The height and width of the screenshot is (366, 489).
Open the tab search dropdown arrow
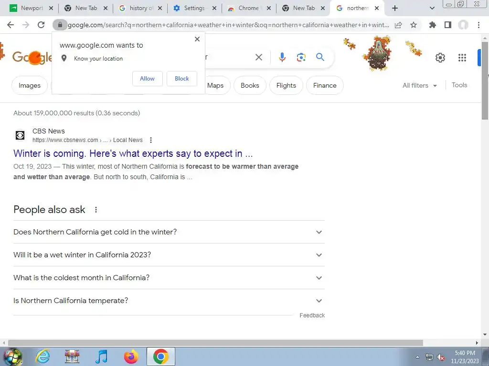tap(432, 8)
